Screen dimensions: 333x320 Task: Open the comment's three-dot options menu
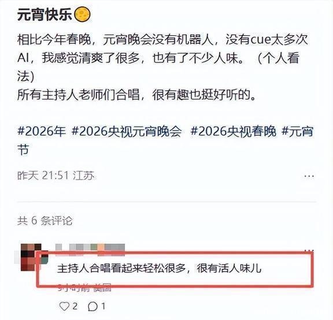[309, 251]
